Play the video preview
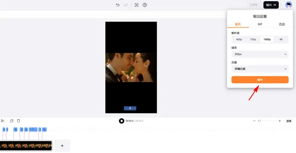296x153 pixels. coord(122,121)
